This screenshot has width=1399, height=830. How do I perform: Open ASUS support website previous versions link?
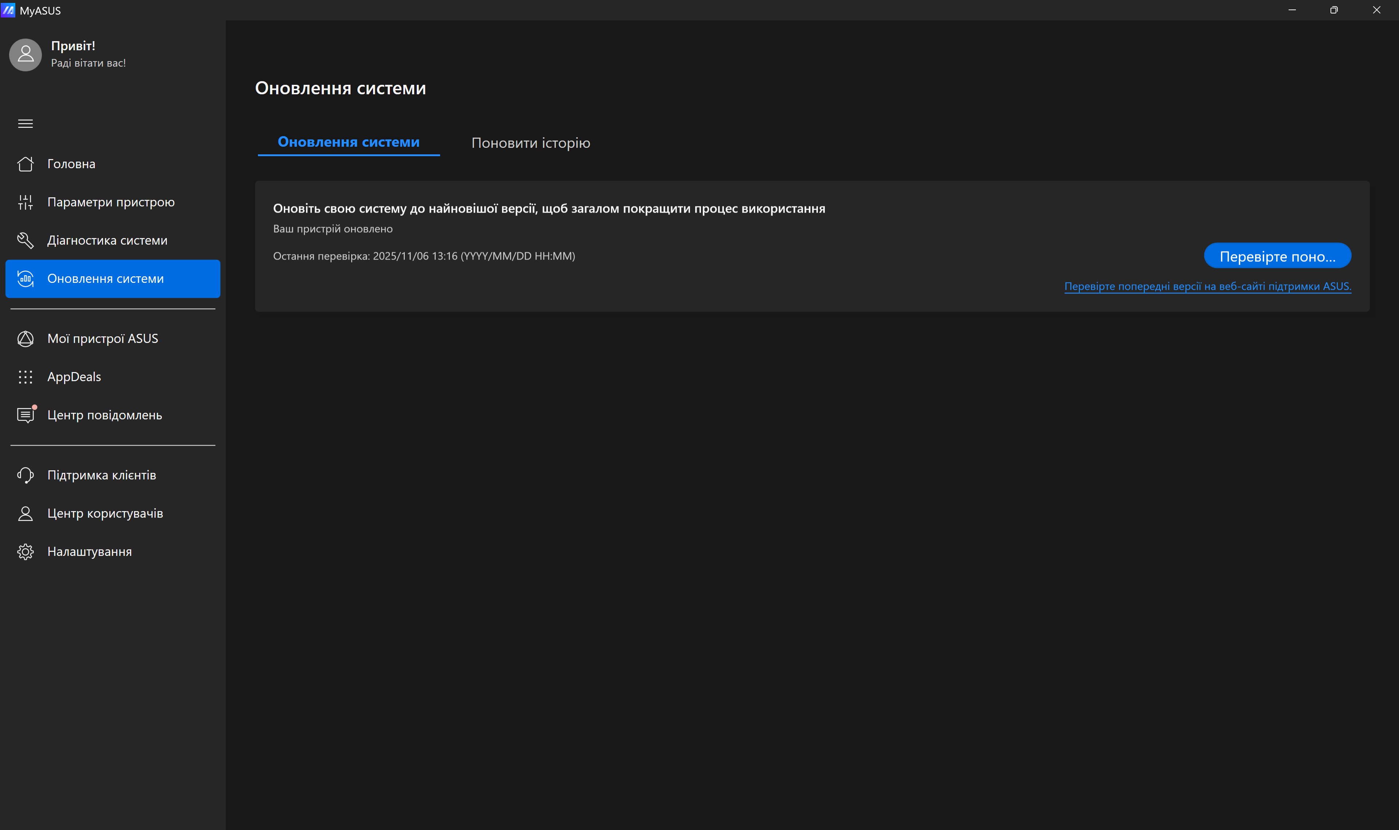tap(1207, 286)
